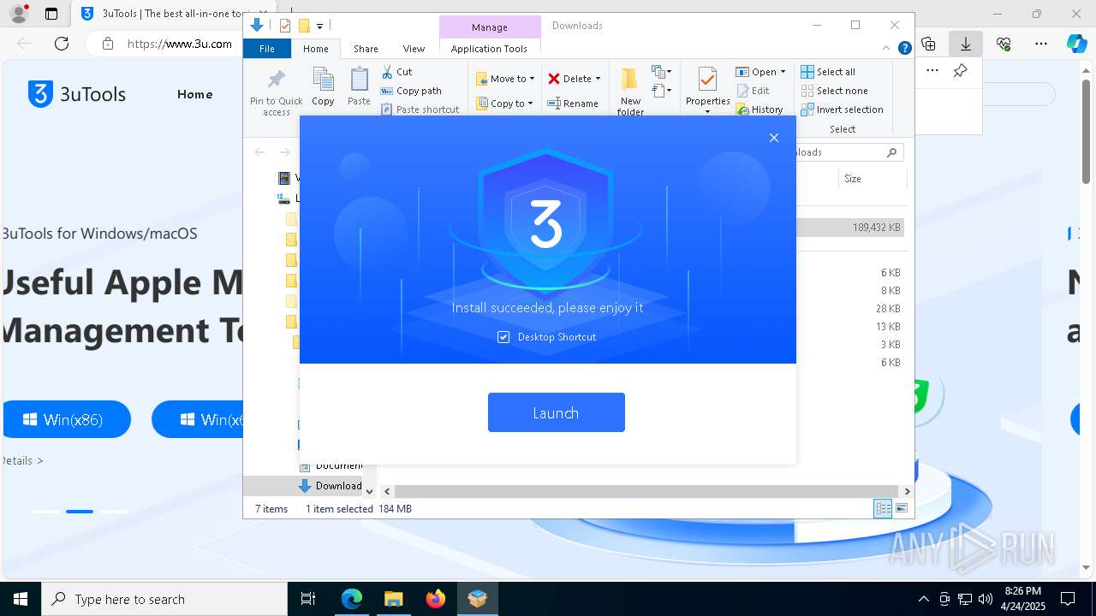1096x616 pixels.
Task: Click Paste shortcut in the ribbon
Action: tap(420, 110)
